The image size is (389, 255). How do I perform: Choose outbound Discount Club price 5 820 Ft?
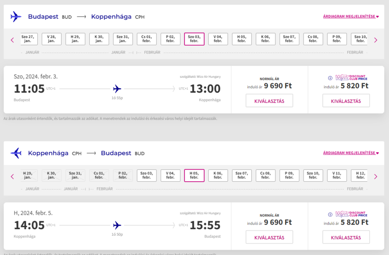tap(346, 101)
